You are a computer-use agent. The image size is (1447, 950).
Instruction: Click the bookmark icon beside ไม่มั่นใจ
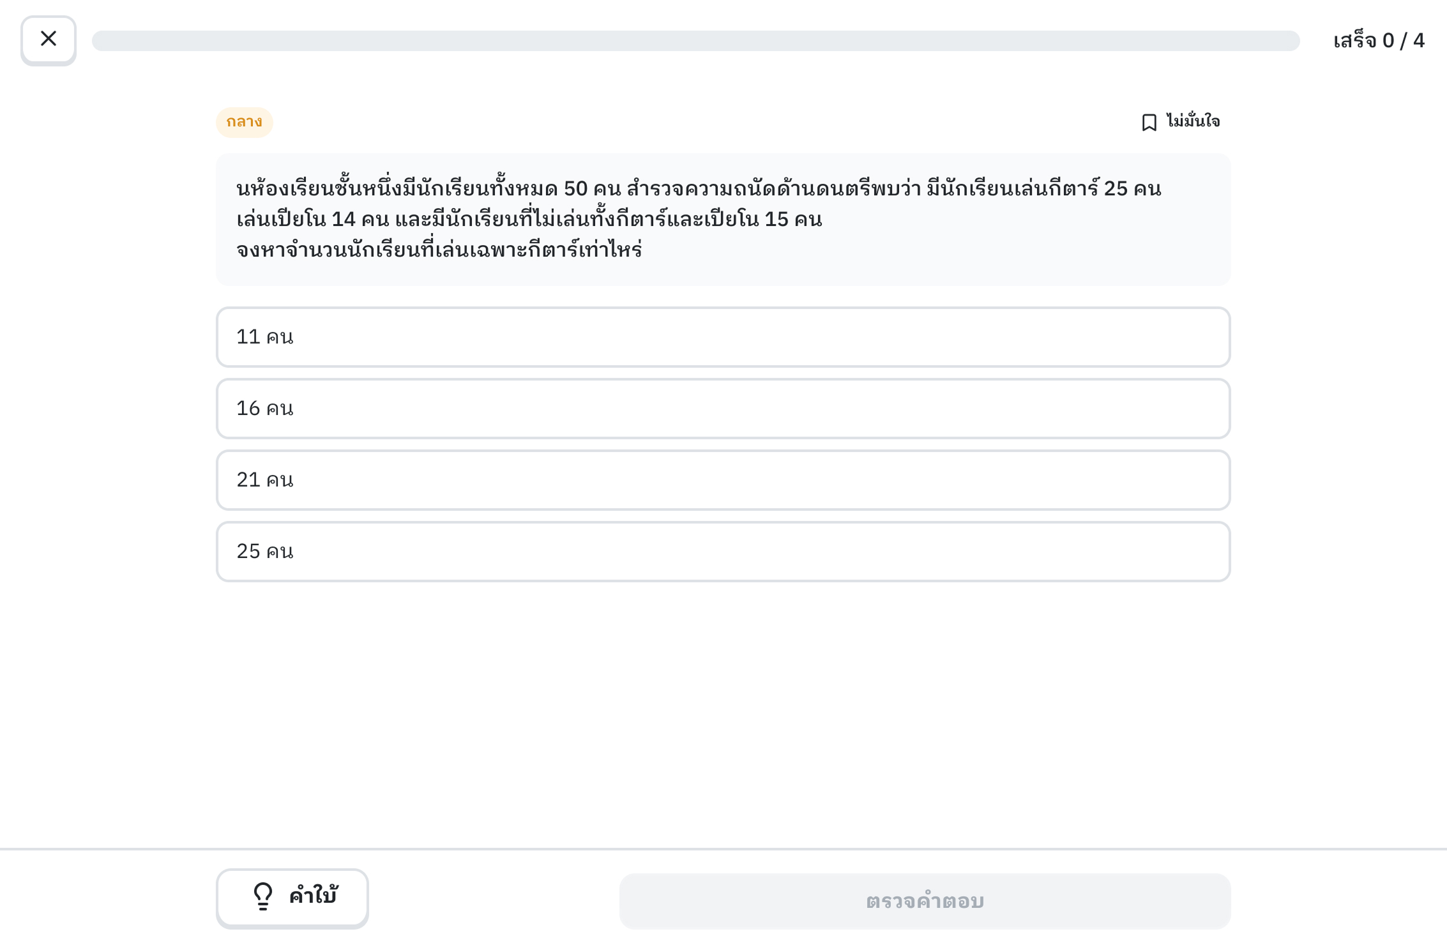pos(1149,122)
